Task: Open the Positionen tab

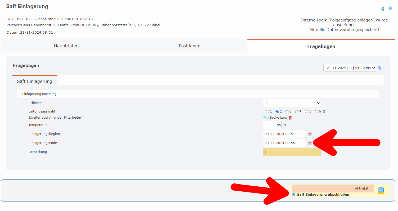Action: (189, 46)
